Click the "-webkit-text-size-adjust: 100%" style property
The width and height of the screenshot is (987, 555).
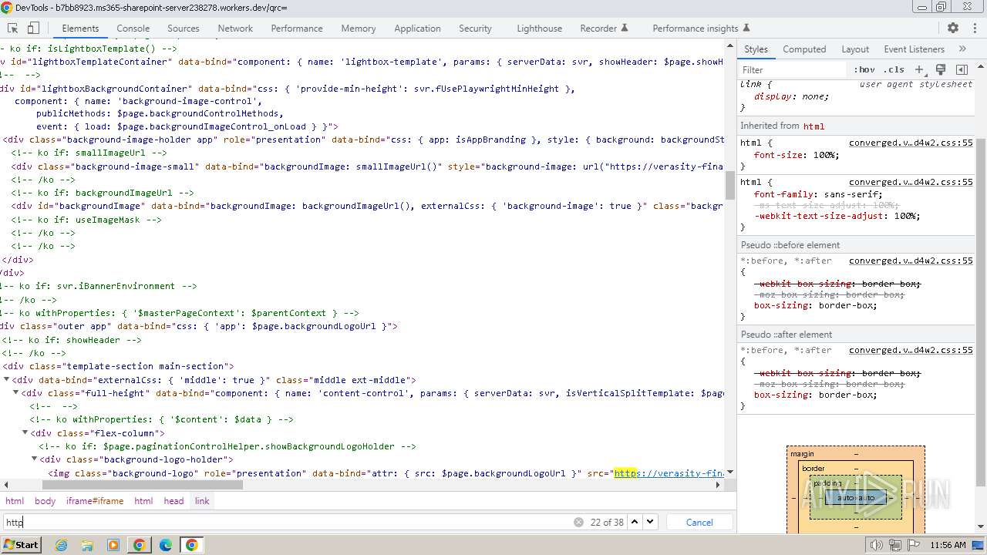(x=837, y=216)
